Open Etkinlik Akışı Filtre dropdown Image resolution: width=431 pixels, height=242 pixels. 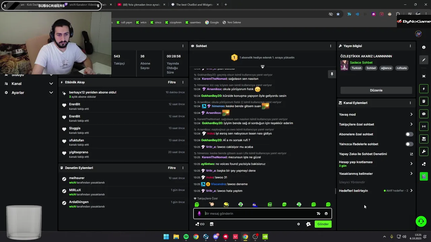click(172, 82)
